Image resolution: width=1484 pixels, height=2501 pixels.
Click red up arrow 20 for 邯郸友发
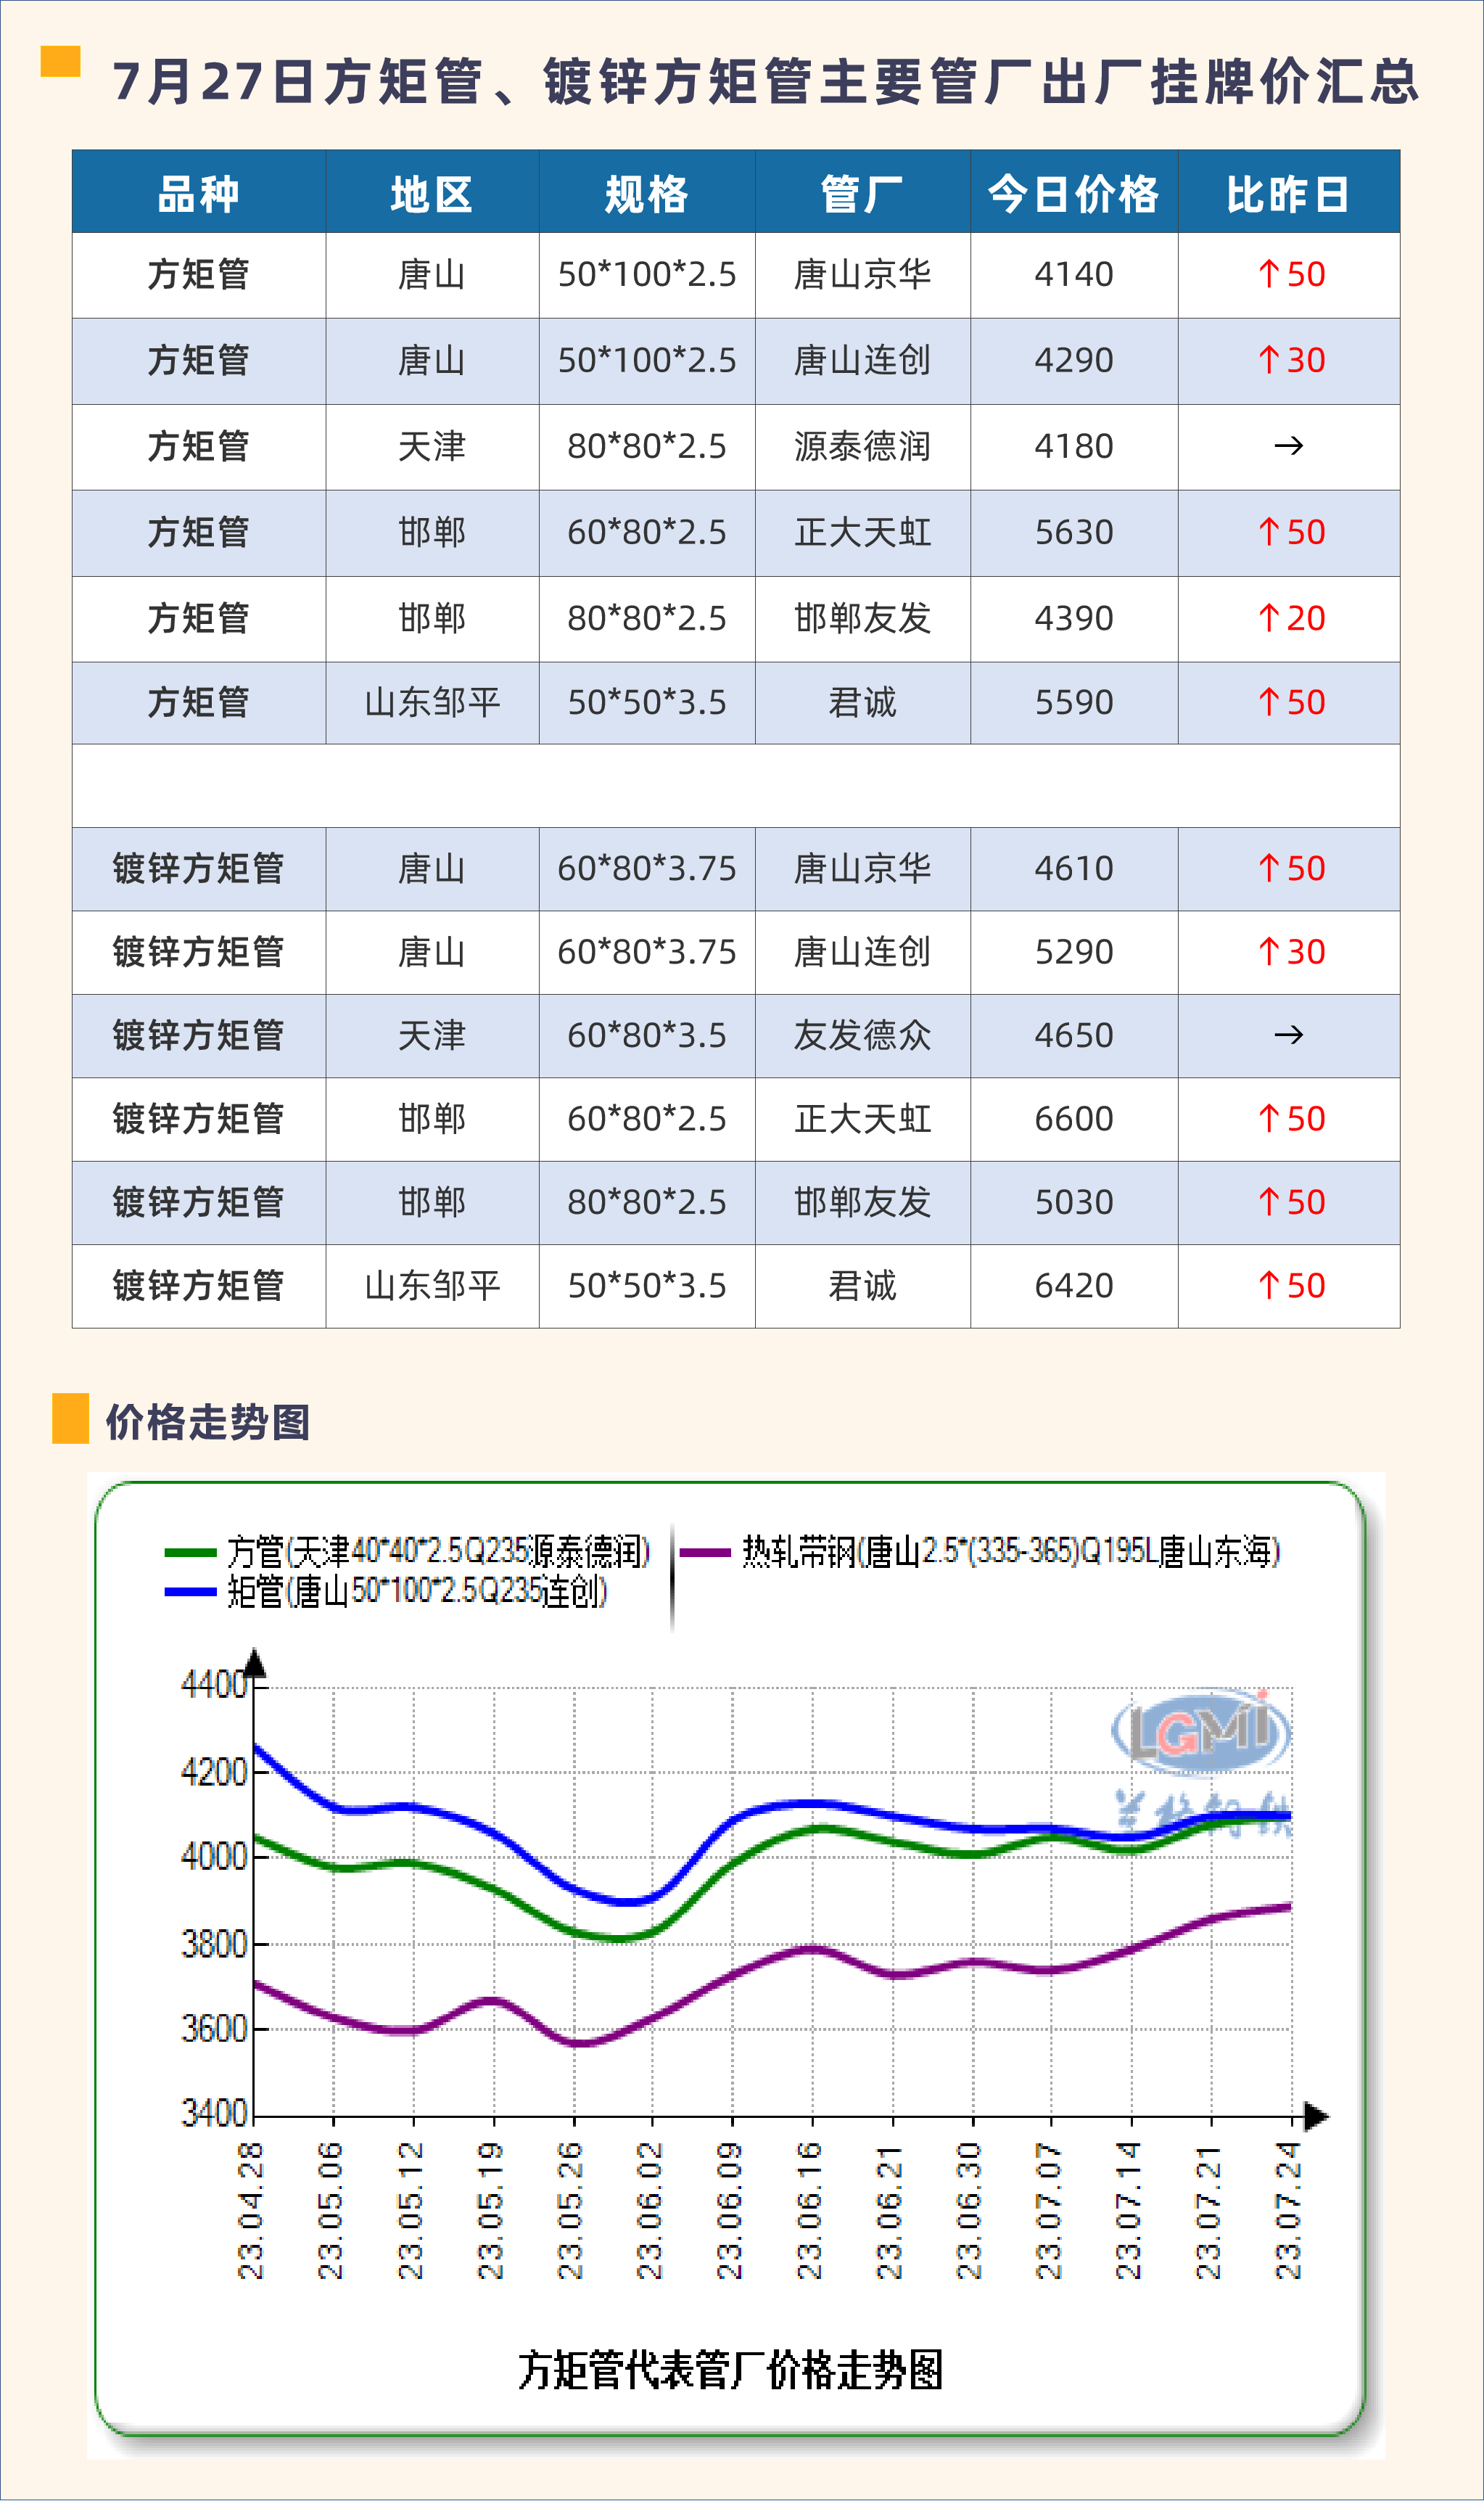1290,618
